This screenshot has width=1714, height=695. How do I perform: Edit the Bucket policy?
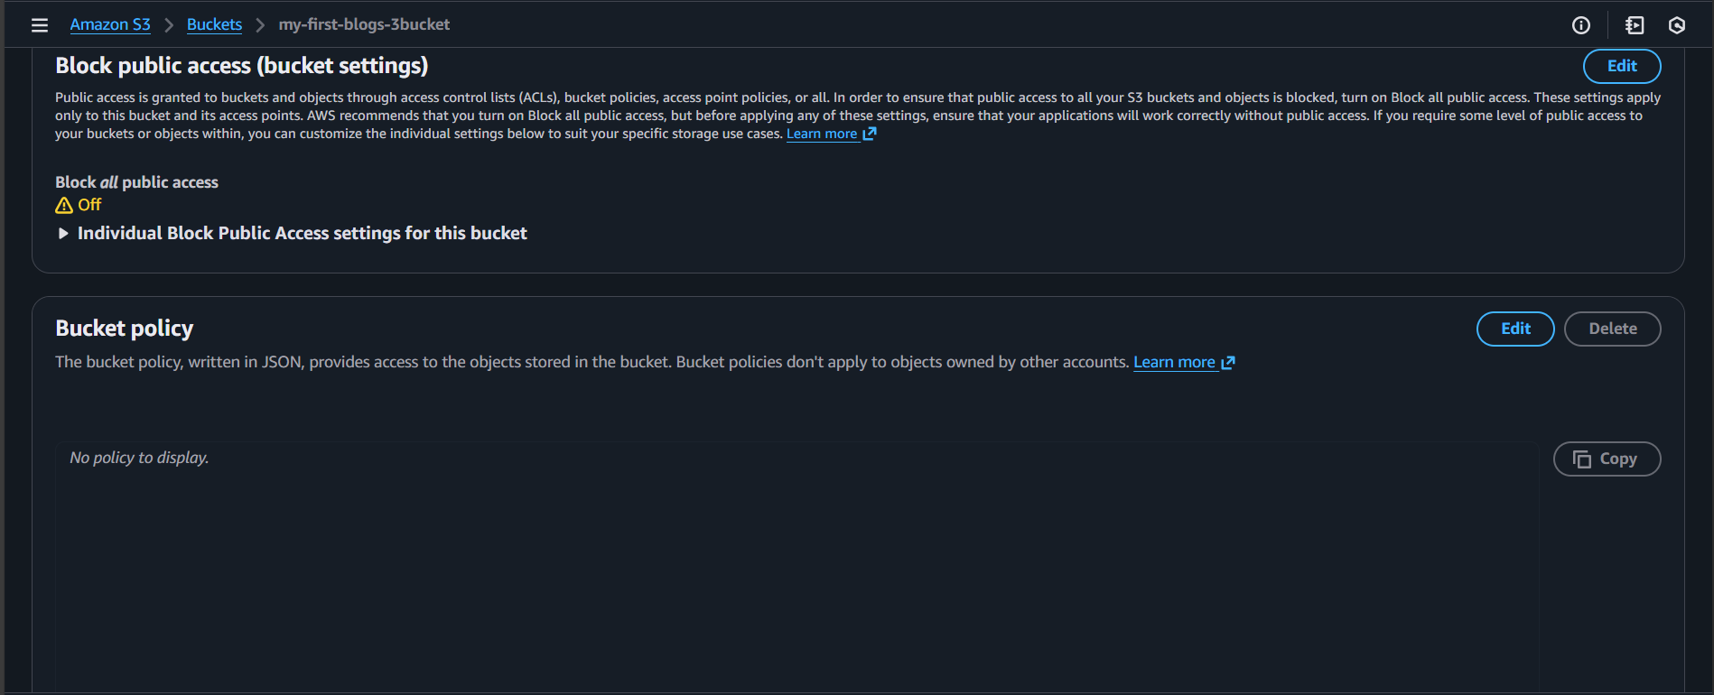[x=1515, y=329]
